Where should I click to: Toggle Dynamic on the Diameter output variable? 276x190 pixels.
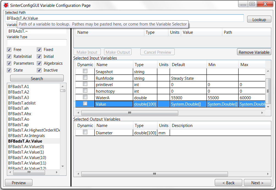(x=85, y=132)
